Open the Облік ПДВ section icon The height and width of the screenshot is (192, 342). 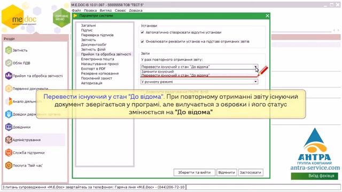[x=9, y=63]
